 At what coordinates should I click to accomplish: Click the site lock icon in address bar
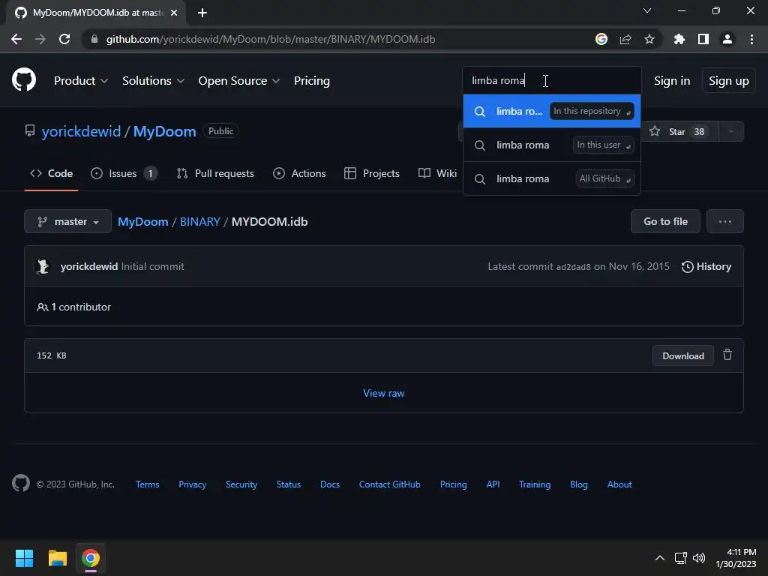click(94, 39)
